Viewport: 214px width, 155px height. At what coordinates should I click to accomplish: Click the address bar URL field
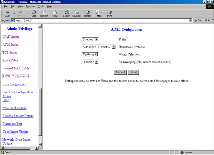coord(100,20)
